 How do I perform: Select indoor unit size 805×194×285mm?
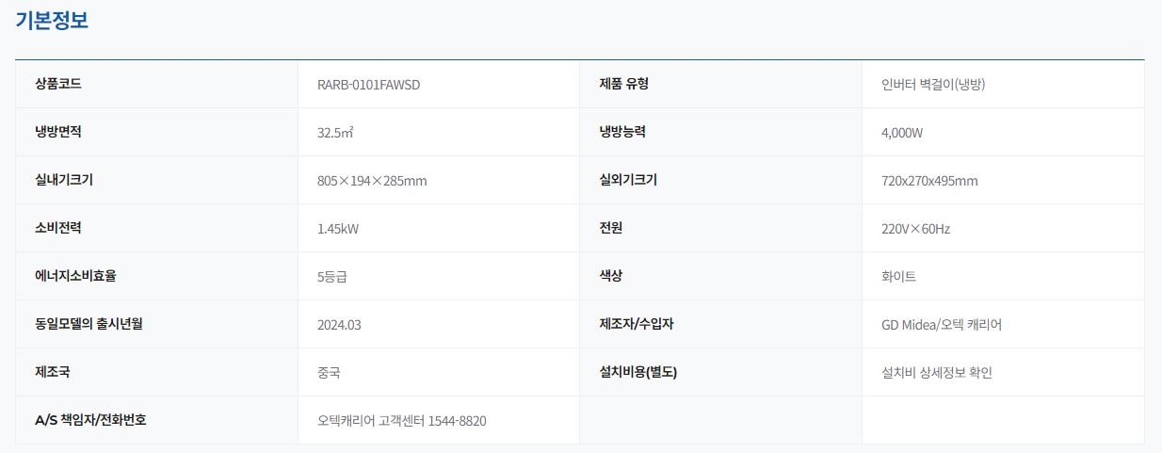coord(372,181)
